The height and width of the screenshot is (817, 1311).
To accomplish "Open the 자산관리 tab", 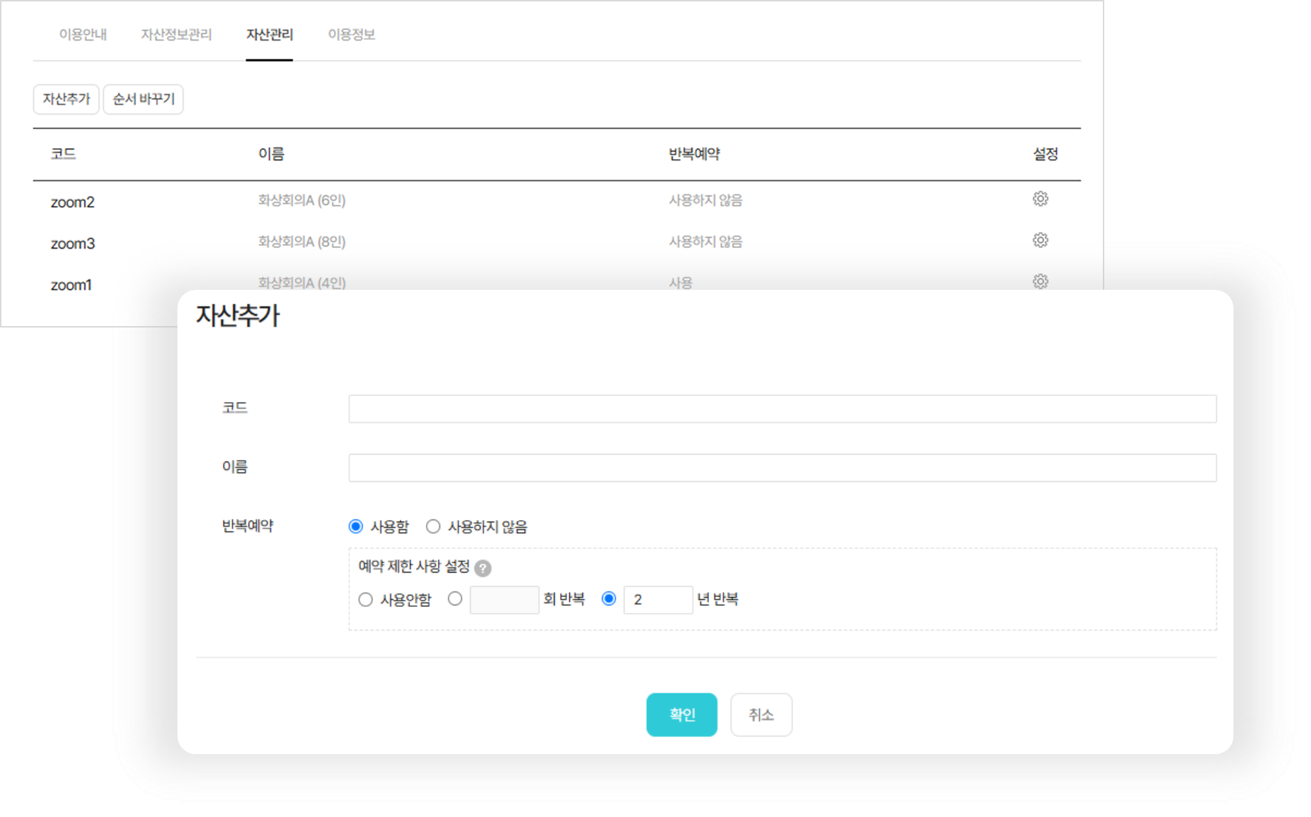I will 270,34.
